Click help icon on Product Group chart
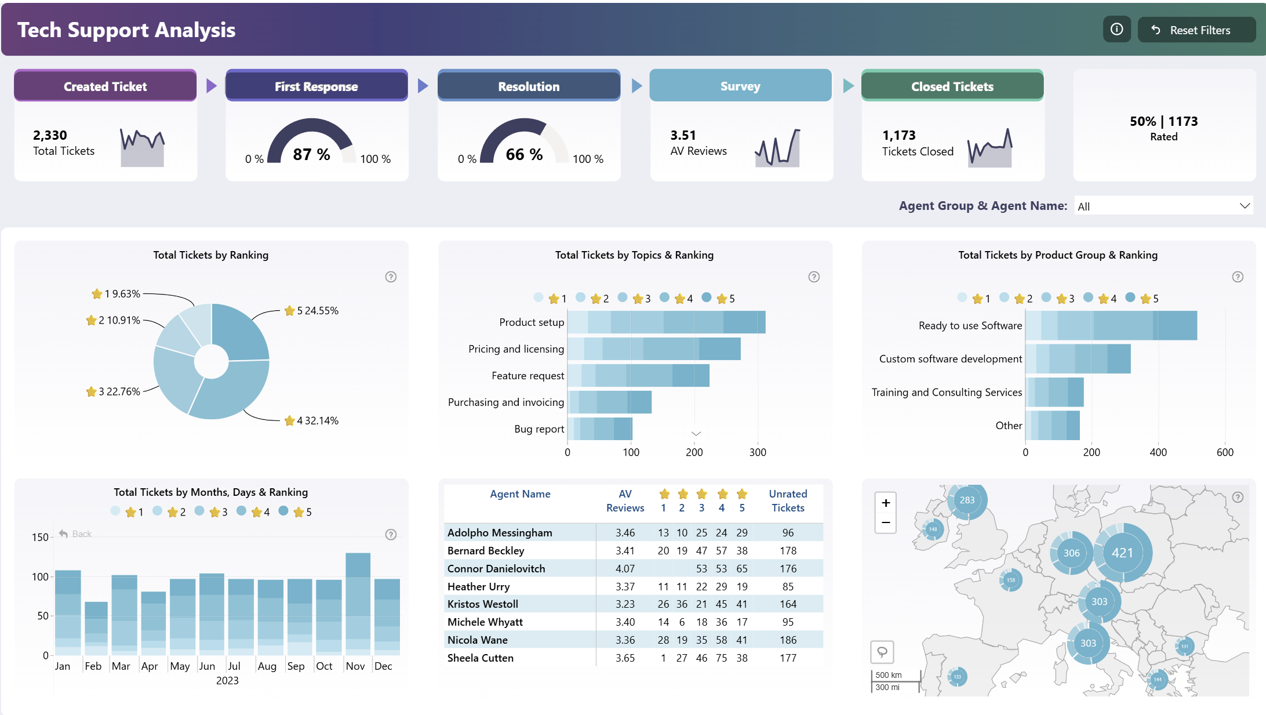 [x=1238, y=277]
